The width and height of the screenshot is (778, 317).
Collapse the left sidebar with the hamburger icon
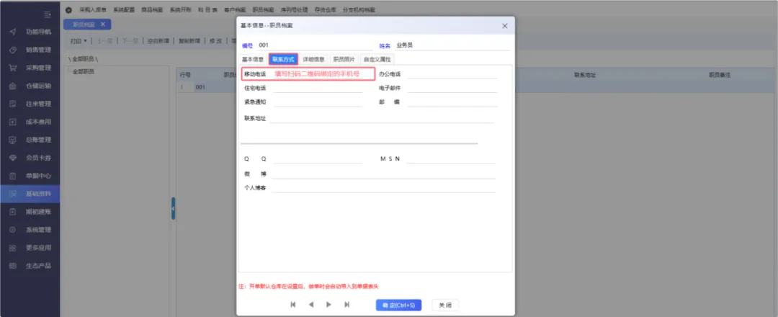click(x=47, y=14)
